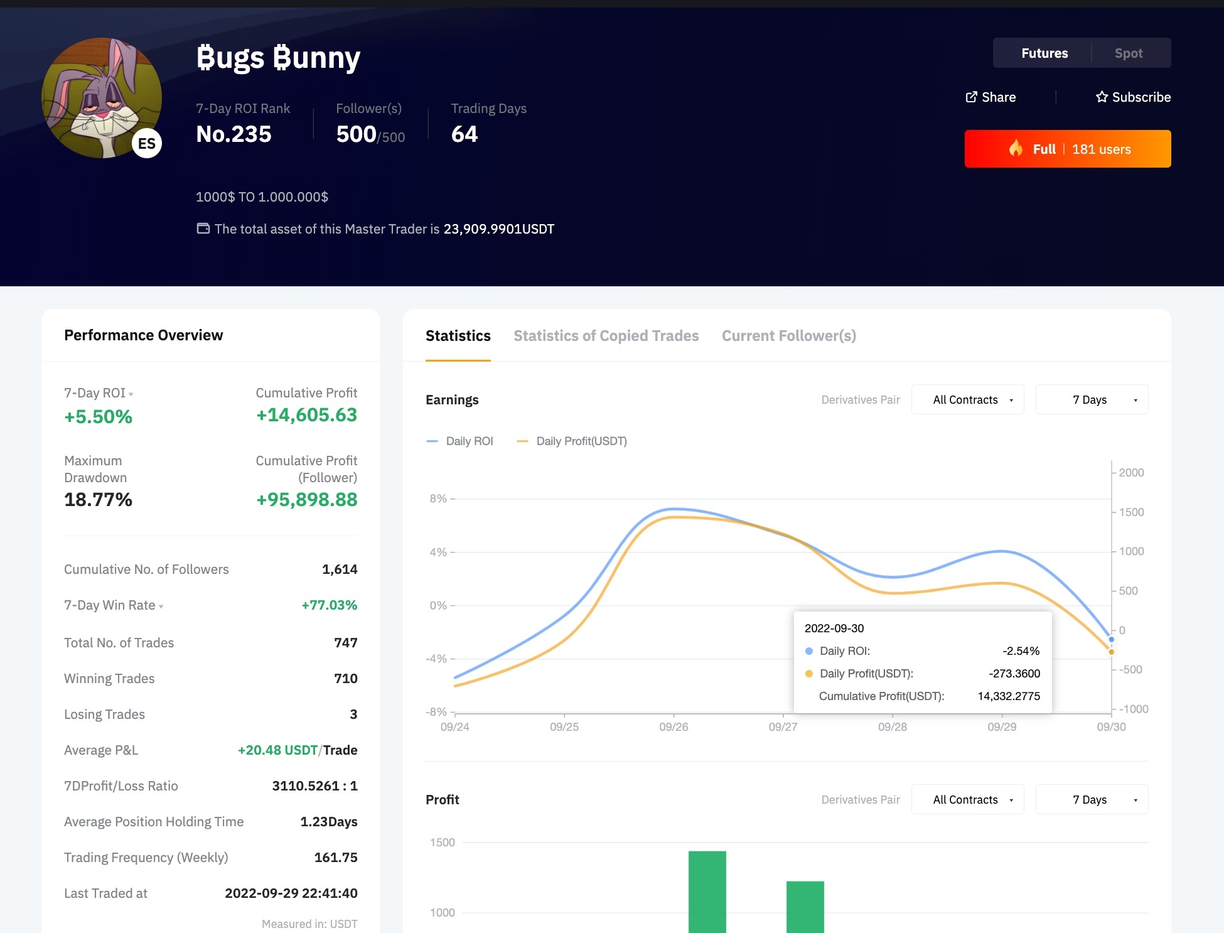Click Winning Trades value 710
The height and width of the screenshot is (933, 1224).
(x=346, y=678)
